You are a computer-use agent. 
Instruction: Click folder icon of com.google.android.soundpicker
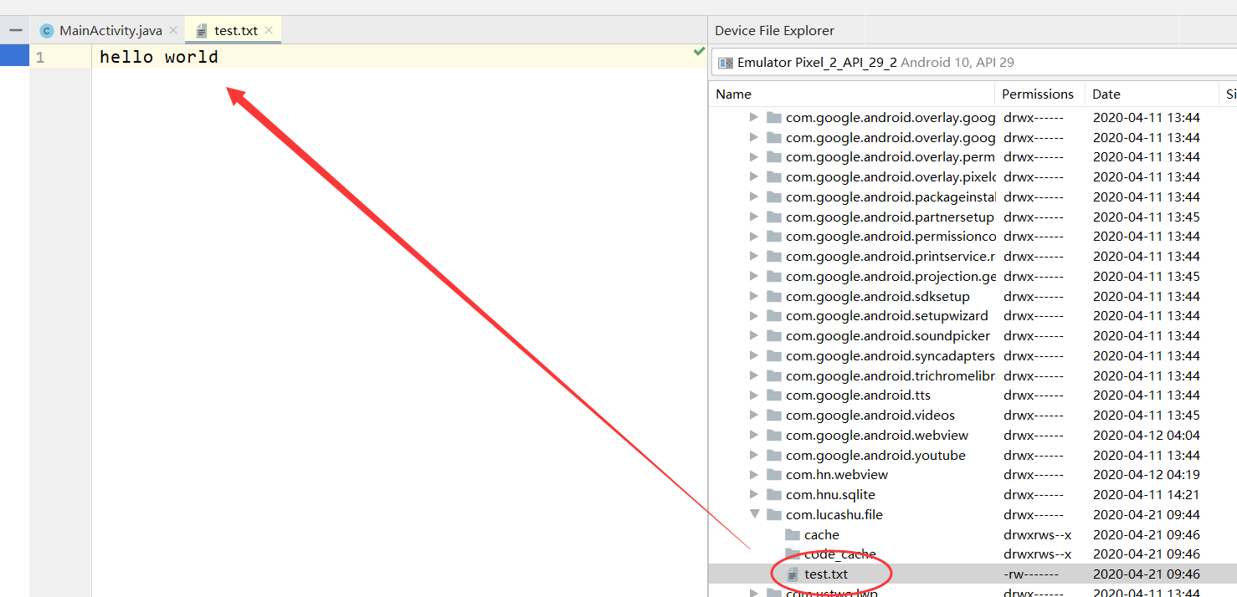[x=773, y=336]
